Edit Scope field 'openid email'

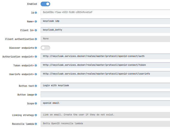(105, 103)
